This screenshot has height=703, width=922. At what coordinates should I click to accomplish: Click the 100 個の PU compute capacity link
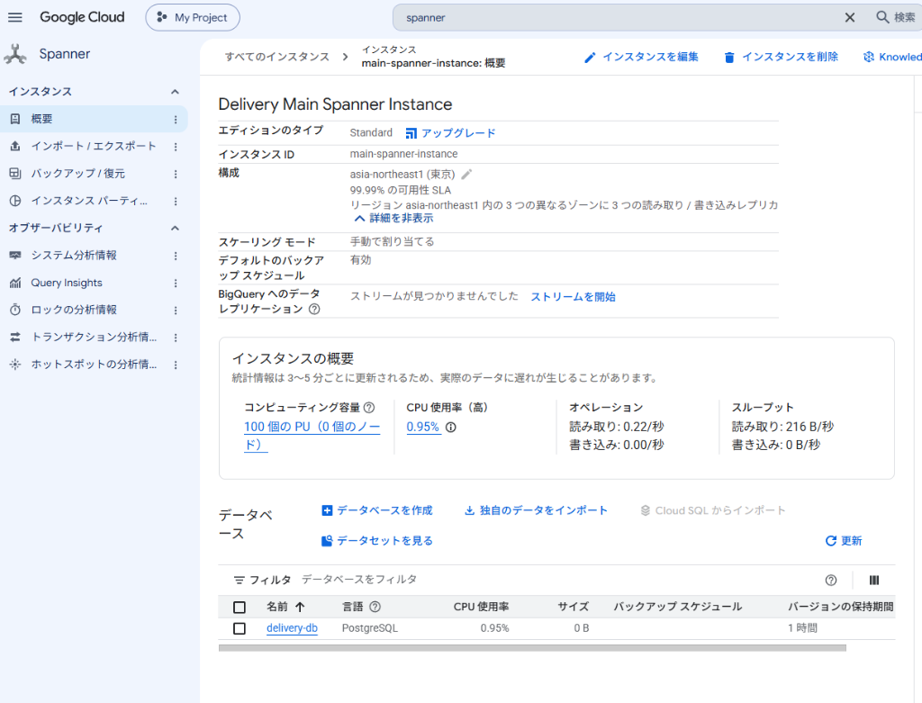(312, 436)
